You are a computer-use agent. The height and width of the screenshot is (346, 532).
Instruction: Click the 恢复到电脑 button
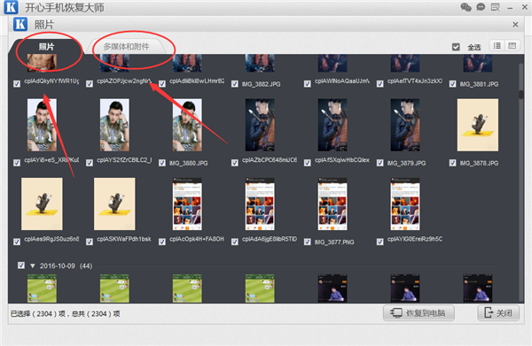point(419,313)
